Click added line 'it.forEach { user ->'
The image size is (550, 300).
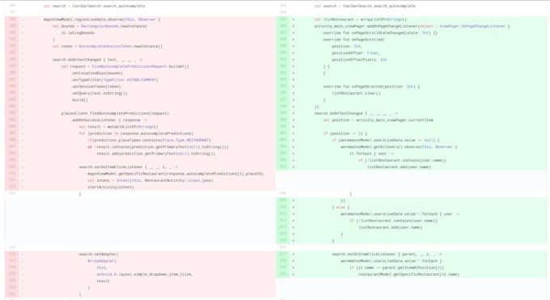pyautogui.click(x=371, y=154)
